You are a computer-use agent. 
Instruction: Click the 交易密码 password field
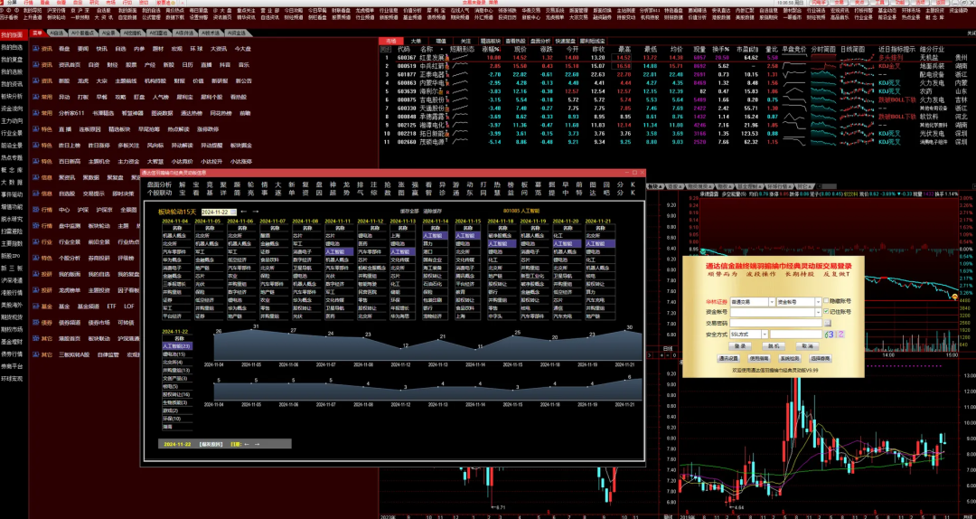[x=776, y=324]
